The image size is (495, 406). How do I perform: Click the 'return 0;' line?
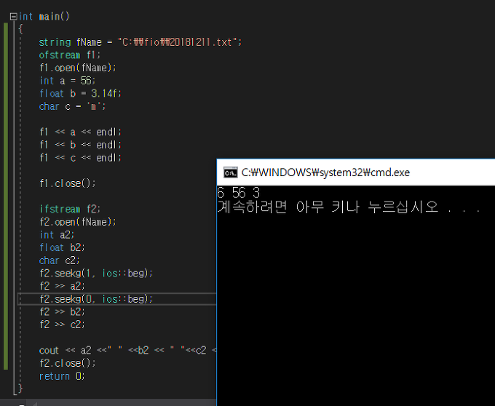coord(62,376)
